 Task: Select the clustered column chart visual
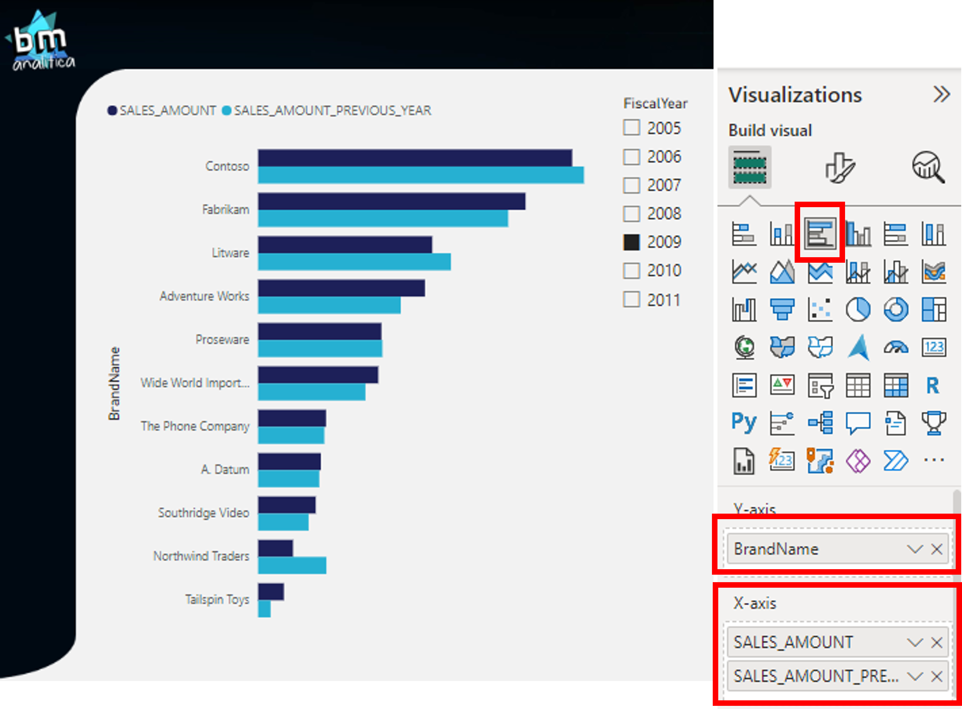point(858,234)
